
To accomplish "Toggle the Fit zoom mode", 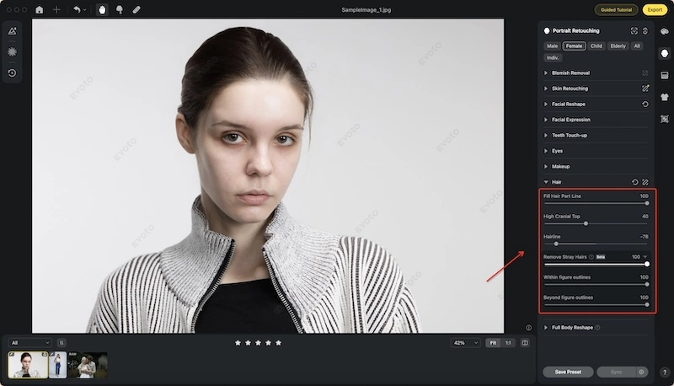I will coord(493,343).
